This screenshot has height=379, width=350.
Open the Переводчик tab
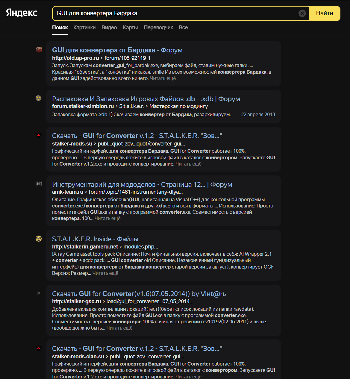click(158, 28)
